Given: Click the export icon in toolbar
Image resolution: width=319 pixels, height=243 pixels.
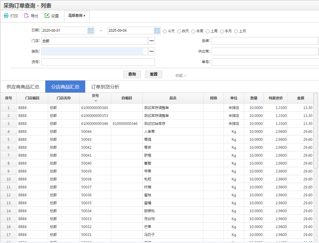Looking at the screenshot, I should pos(26,16).
